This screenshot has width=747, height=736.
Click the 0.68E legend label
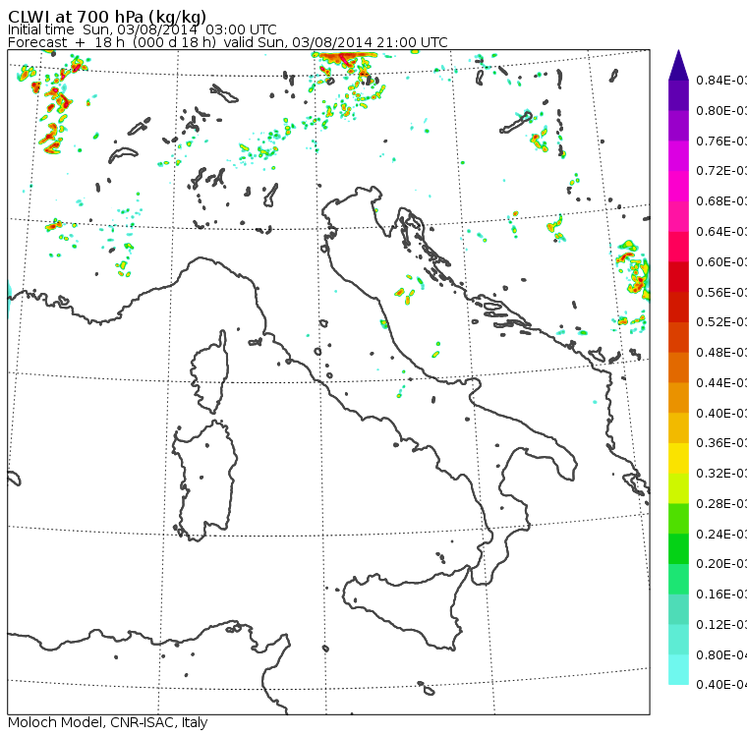point(721,201)
